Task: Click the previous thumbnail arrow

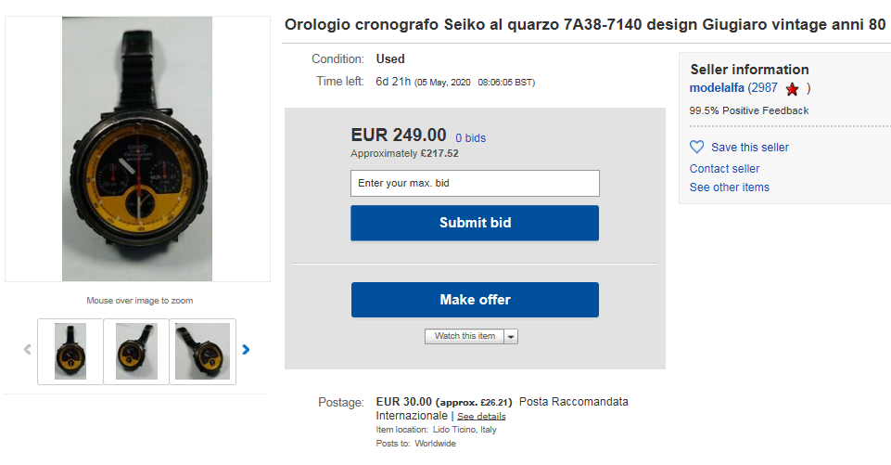Action: click(x=27, y=350)
